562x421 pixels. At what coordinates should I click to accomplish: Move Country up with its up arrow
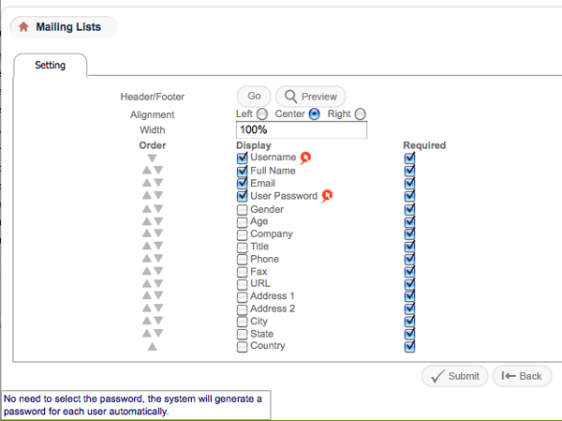point(152,347)
